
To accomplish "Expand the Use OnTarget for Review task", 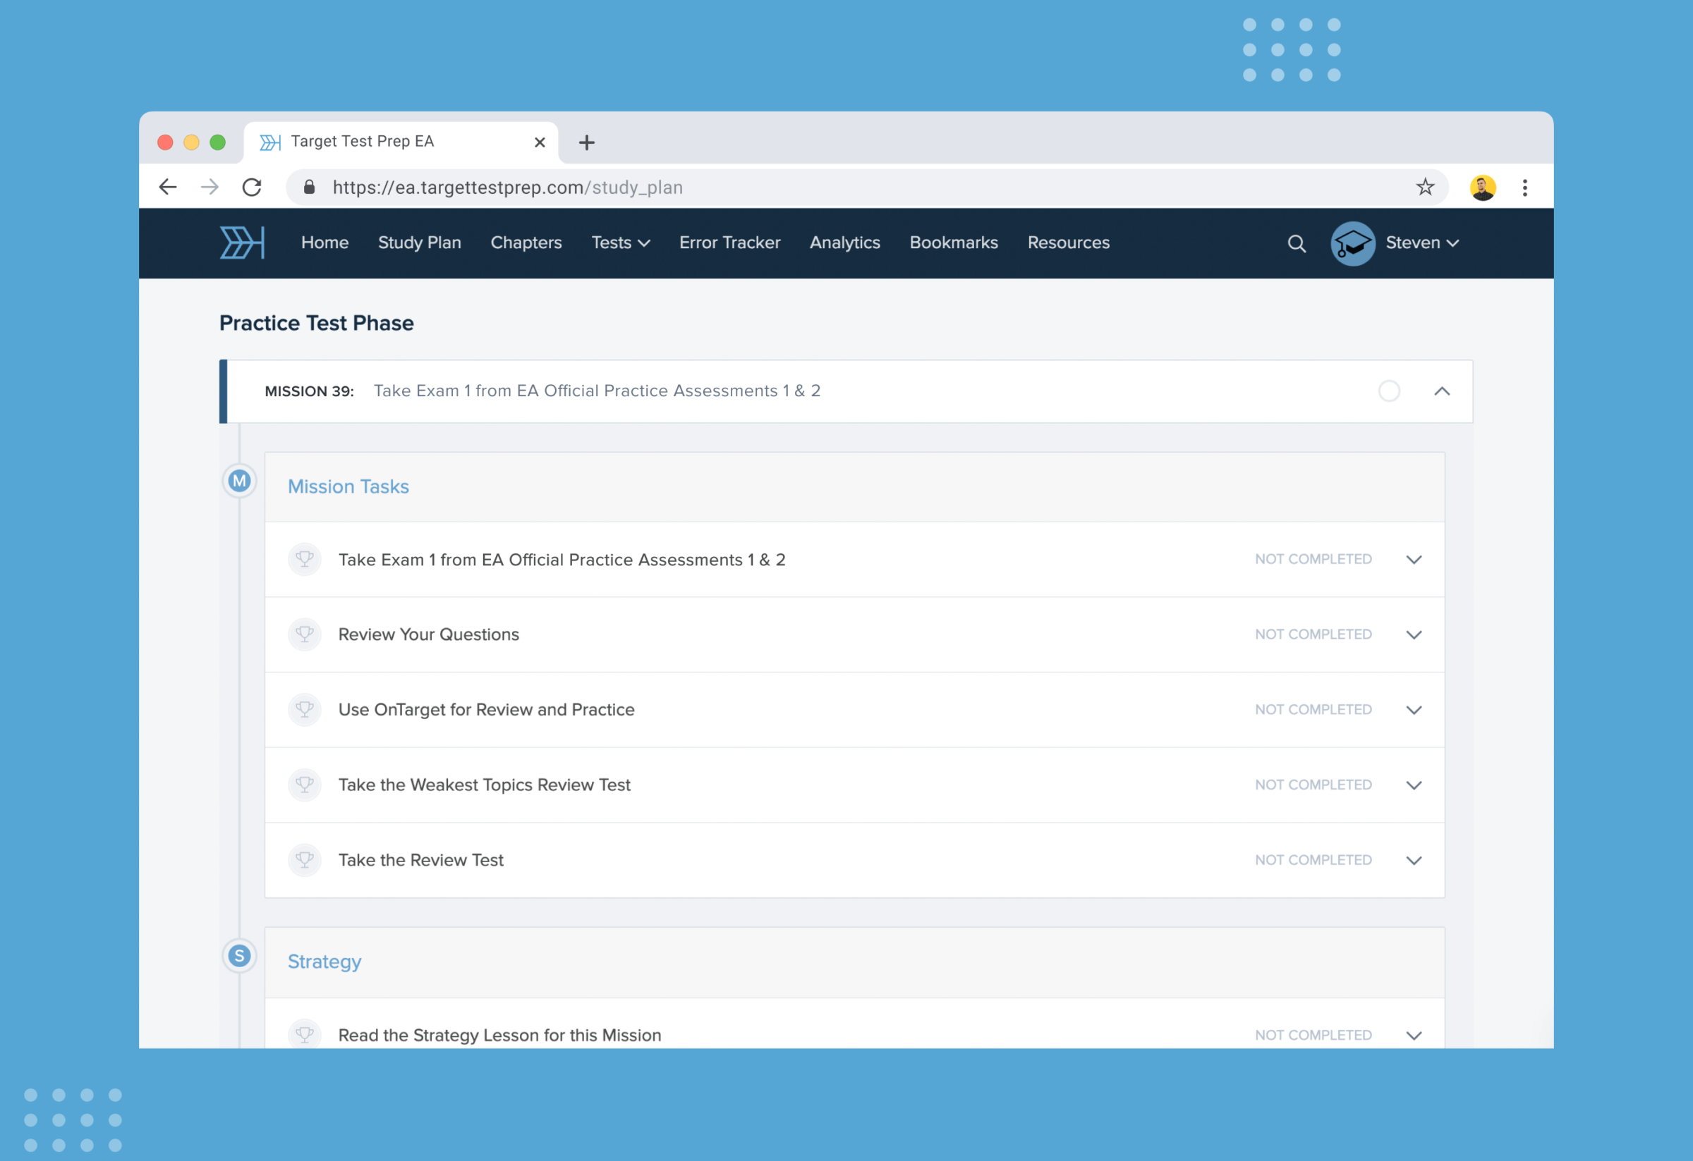I will click(1413, 710).
